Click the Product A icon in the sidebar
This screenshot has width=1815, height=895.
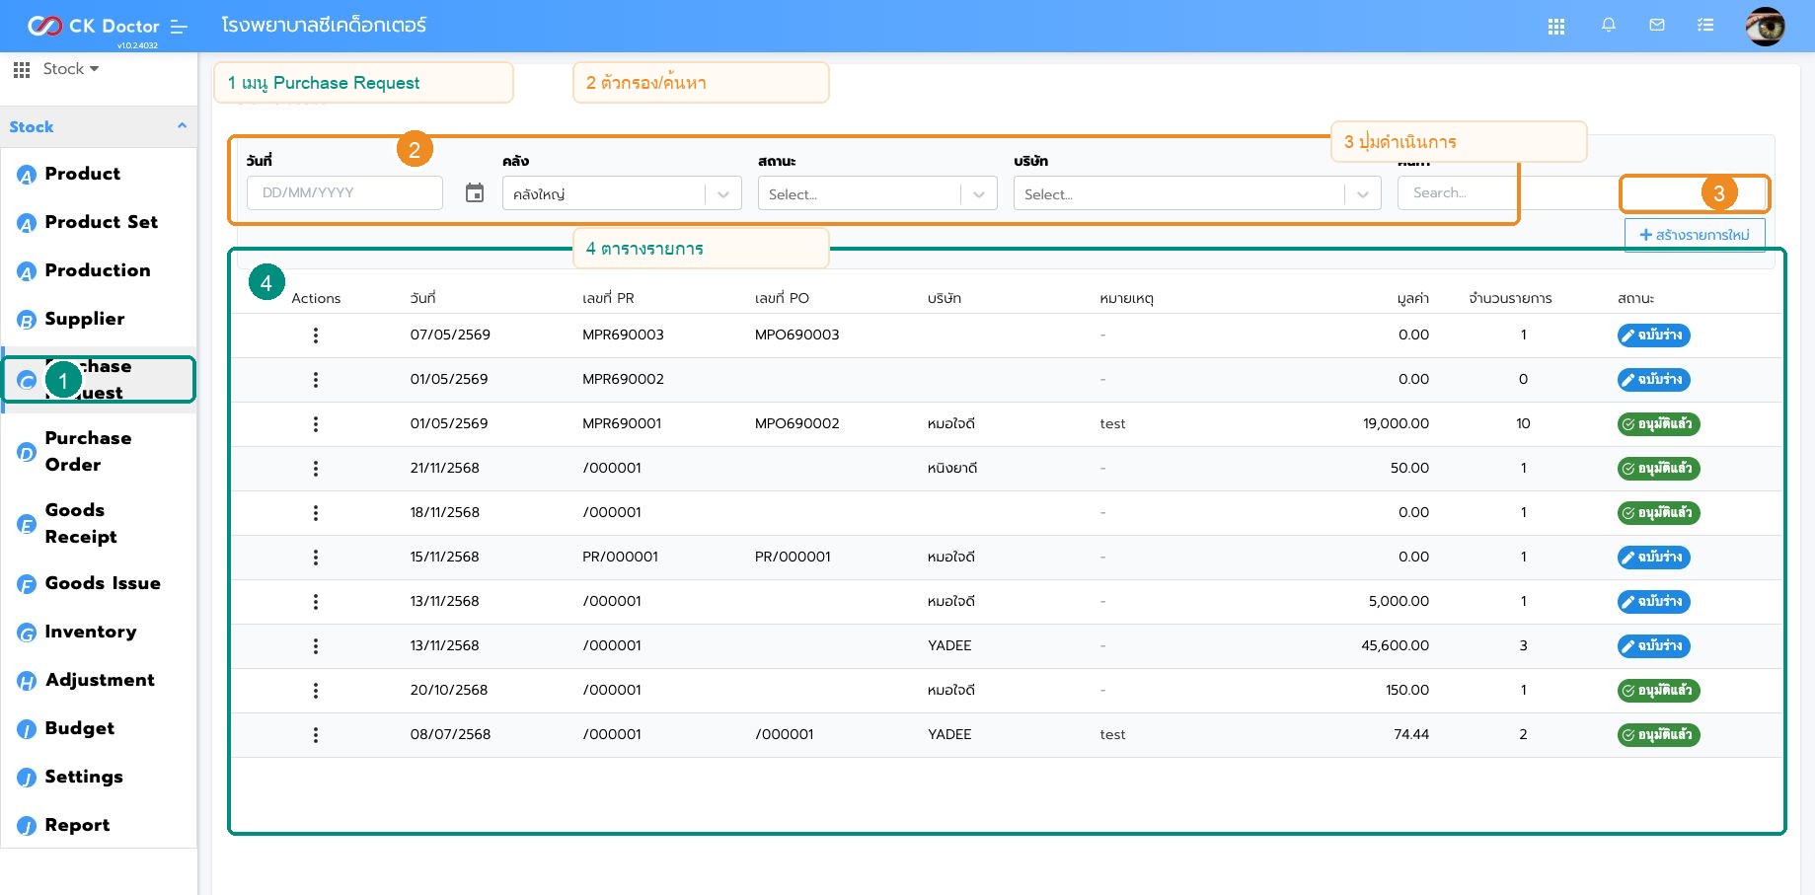tap(27, 176)
